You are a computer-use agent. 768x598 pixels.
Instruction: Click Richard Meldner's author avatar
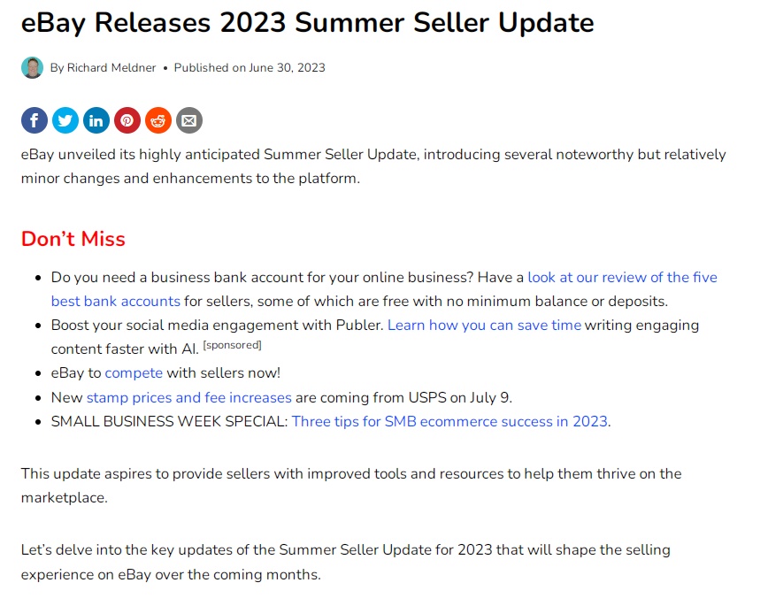32,67
